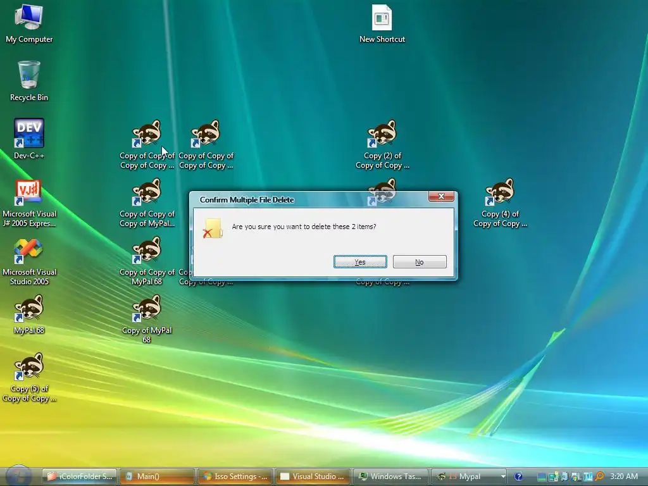648x486 pixels.
Task: Select the MyPal 68 raccoon shortcut
Action: 29,314
